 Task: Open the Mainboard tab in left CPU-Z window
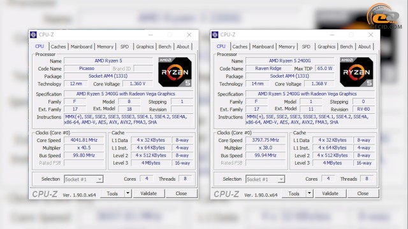pos(82,46)
